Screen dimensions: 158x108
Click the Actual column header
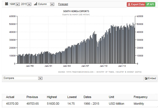click(x=10, y=97)
